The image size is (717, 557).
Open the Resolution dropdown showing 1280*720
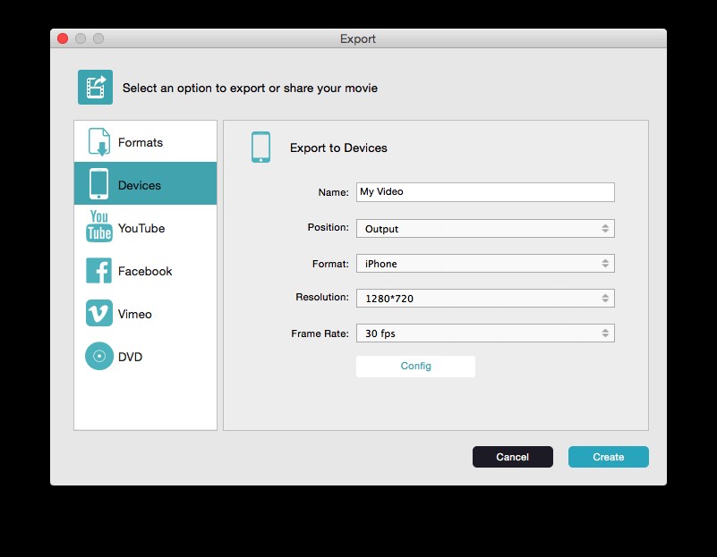point(485,299)
